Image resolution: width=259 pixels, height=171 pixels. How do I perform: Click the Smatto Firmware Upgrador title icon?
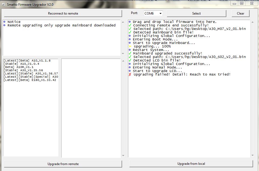coord(4,5)
